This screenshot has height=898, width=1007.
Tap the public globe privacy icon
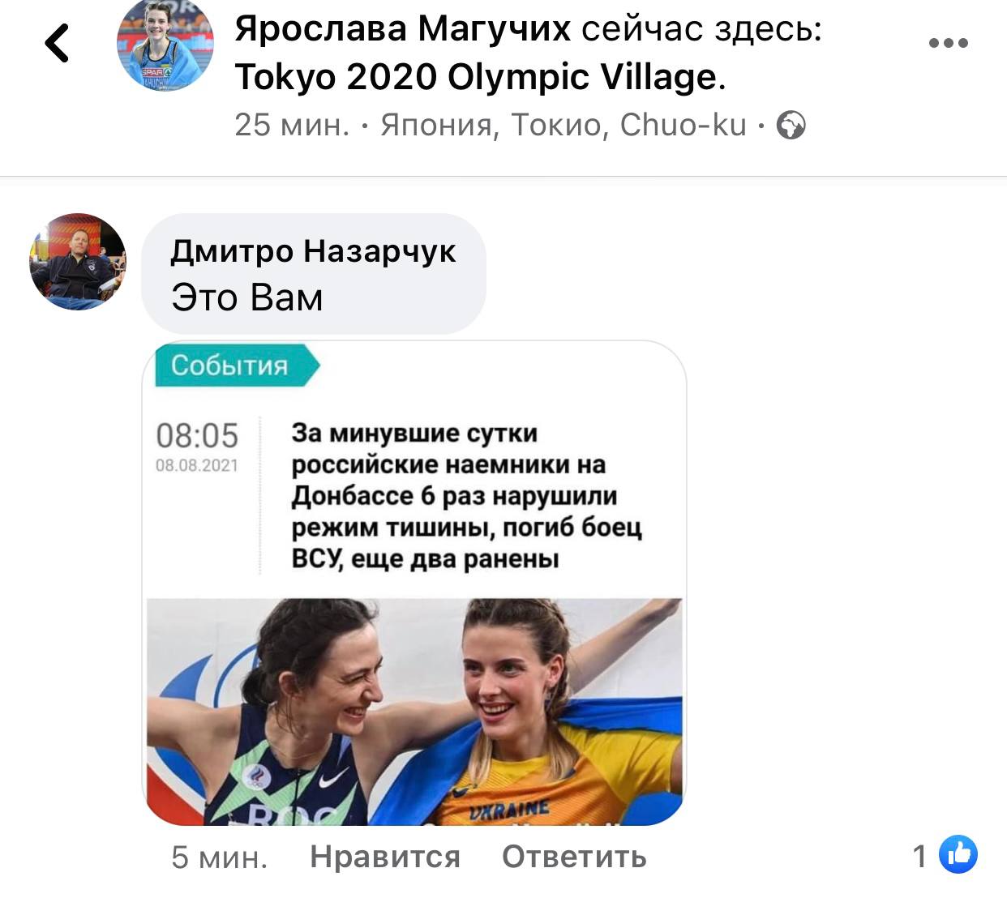coord(791,126)
